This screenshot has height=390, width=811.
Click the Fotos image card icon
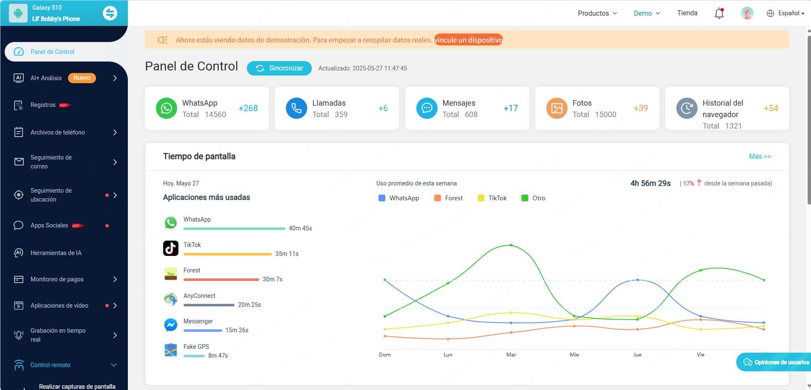[x=557, y=108]
